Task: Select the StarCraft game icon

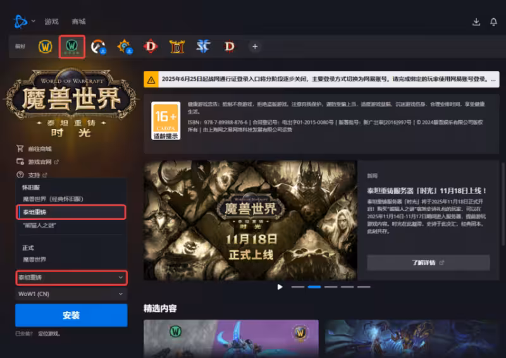Action: (203, 46)
